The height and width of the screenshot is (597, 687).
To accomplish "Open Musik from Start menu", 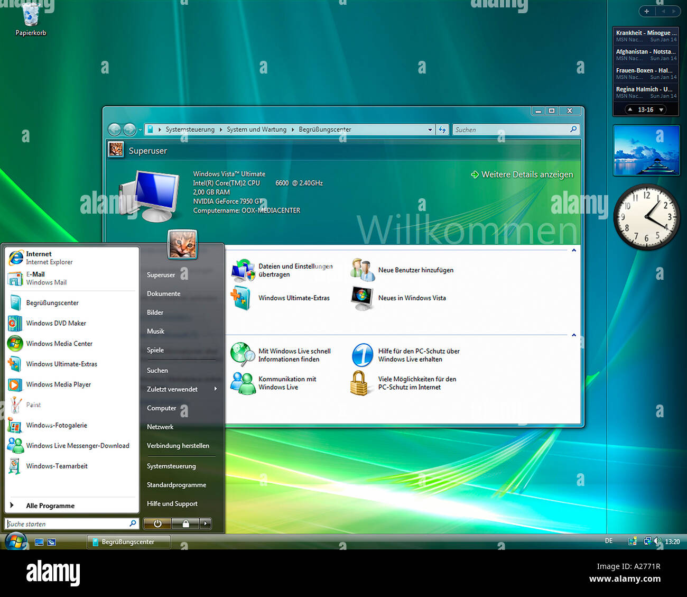I will (x=155, y=331).
